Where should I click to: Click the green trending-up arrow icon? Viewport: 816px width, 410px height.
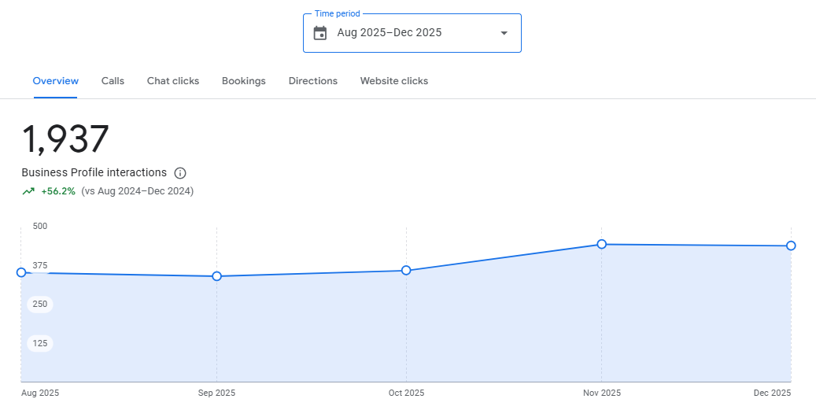28,191
